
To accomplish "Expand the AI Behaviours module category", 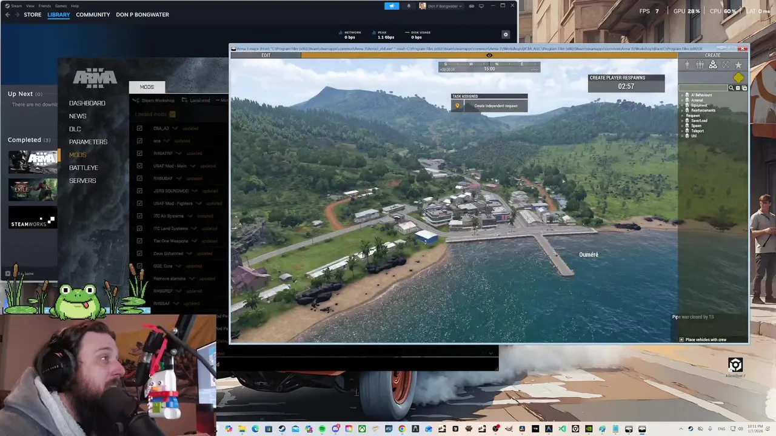I will click(682, 95).
